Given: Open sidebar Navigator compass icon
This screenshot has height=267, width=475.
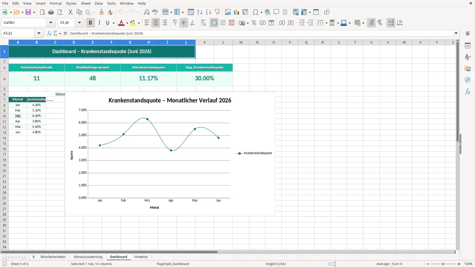Looking at the screenshot, I should (467, 80).
